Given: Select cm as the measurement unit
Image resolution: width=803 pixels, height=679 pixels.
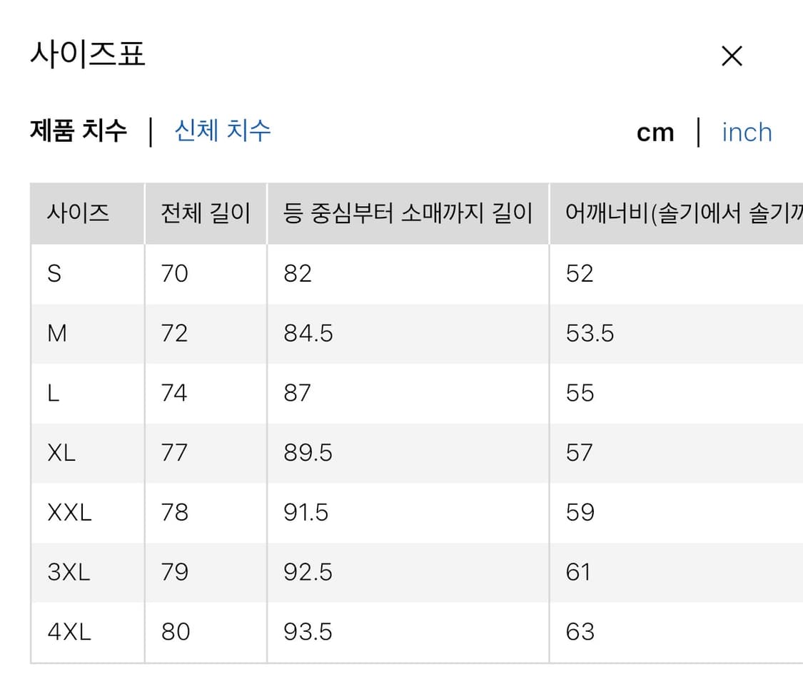Looking at the screenshot, I should [655, 131].
